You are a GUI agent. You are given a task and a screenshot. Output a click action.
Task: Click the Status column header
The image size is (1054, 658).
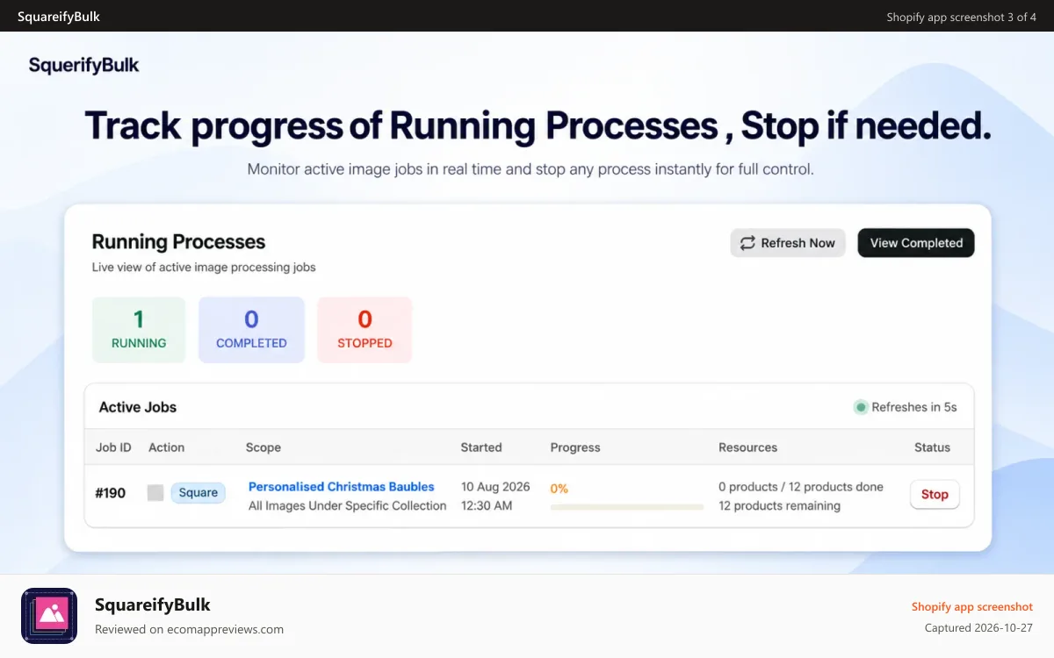[x=932, y=447]
